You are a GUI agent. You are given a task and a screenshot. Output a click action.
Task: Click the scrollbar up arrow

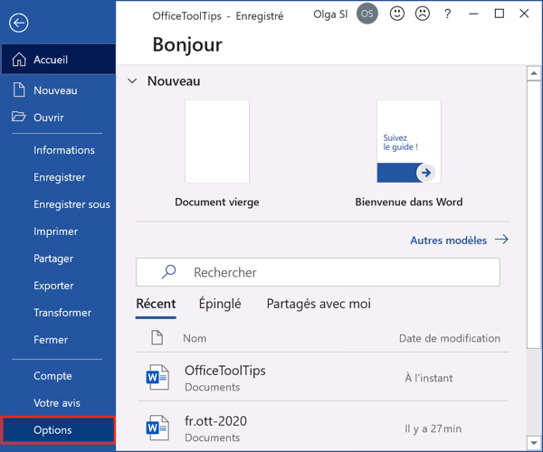[x=534, y=73]
